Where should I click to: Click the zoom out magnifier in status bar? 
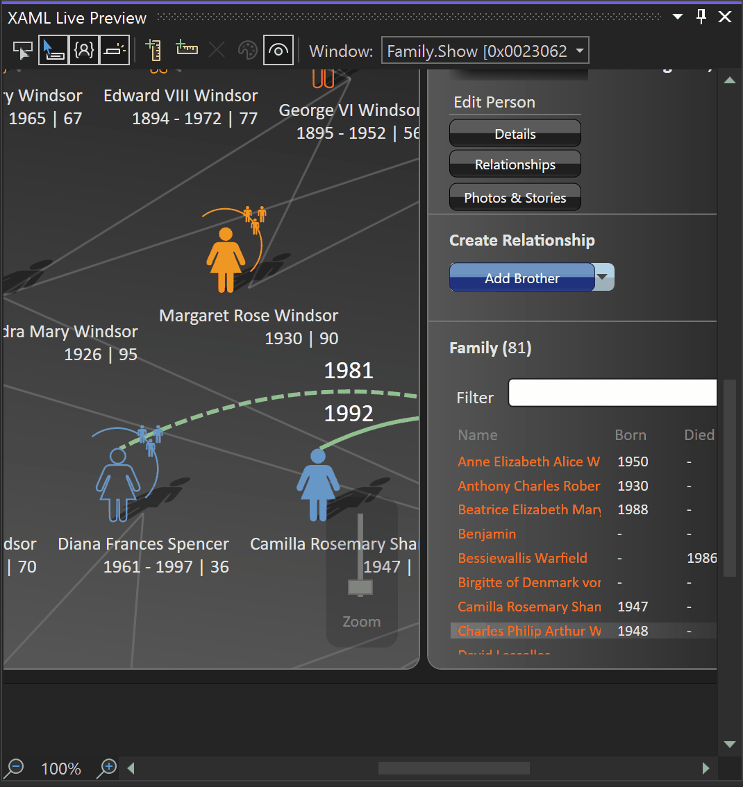click(14, 768)
